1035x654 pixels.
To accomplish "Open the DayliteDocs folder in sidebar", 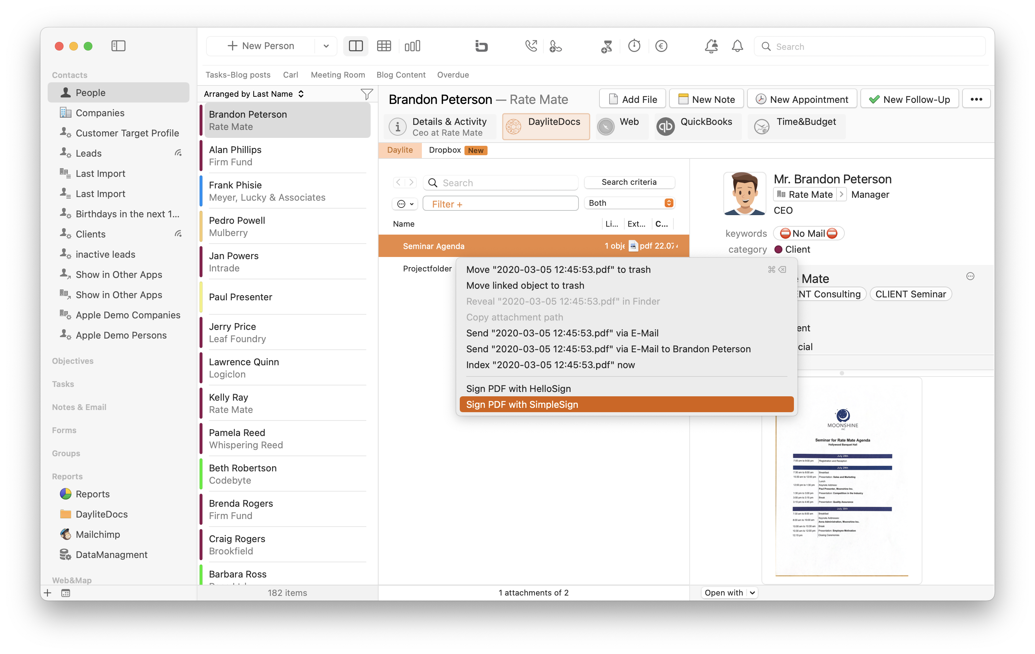I will [118, 514].
